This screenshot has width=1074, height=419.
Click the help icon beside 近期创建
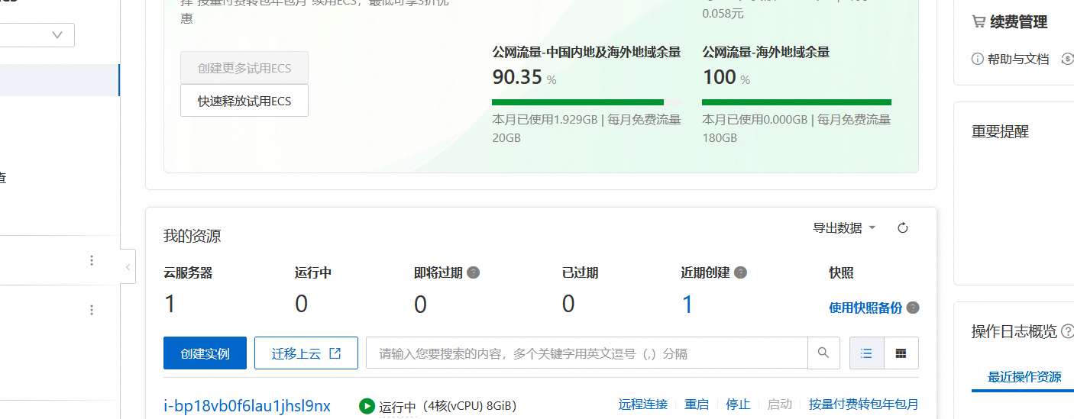point(740,272)
